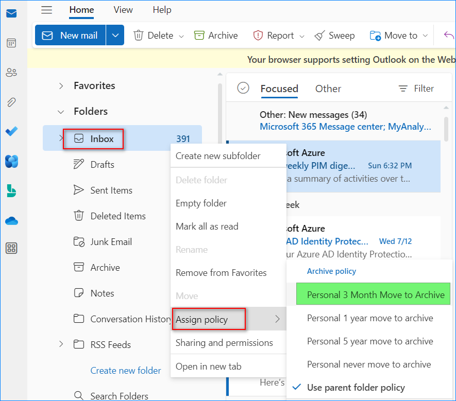The width and height of the screenshot is (456, 401).
Task: Click the message list scrollbar
Action: [x=446, y=129]
